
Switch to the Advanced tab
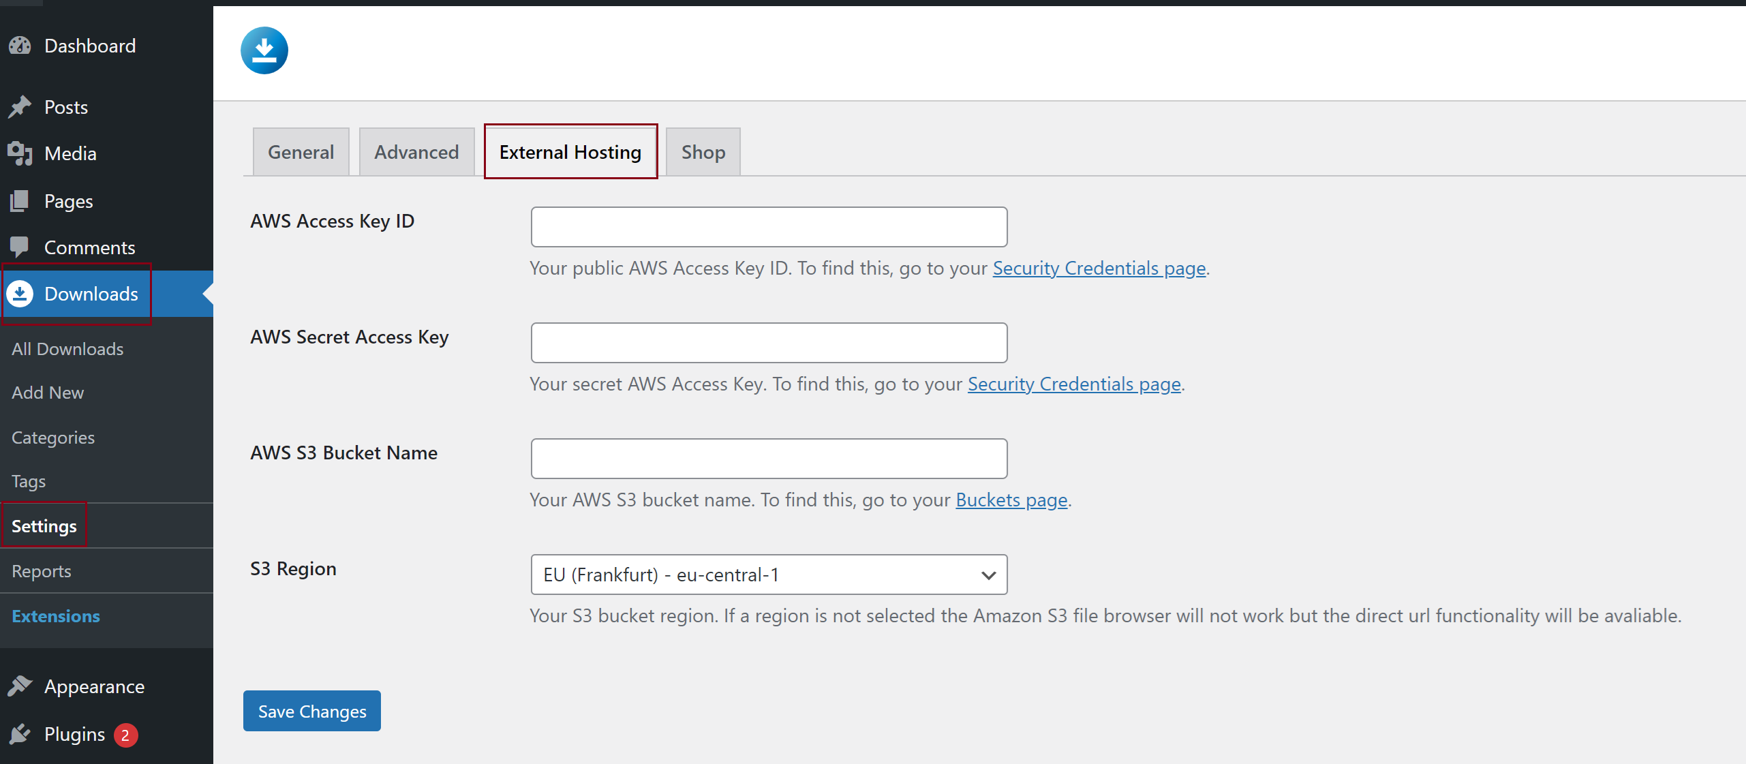(416, 152)
